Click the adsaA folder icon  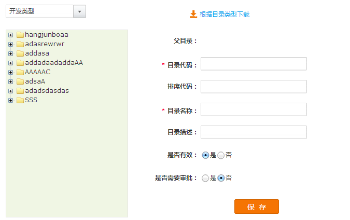click(x=20, y=81)
